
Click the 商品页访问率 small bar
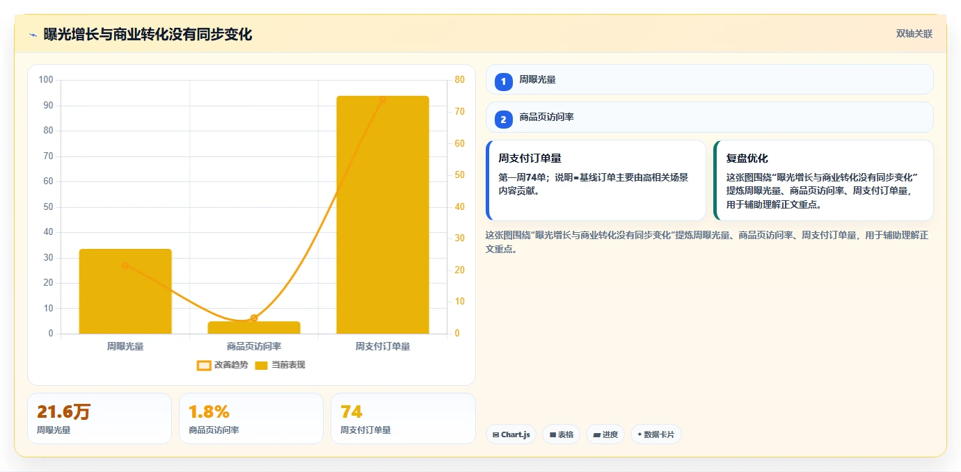point(254,327)
